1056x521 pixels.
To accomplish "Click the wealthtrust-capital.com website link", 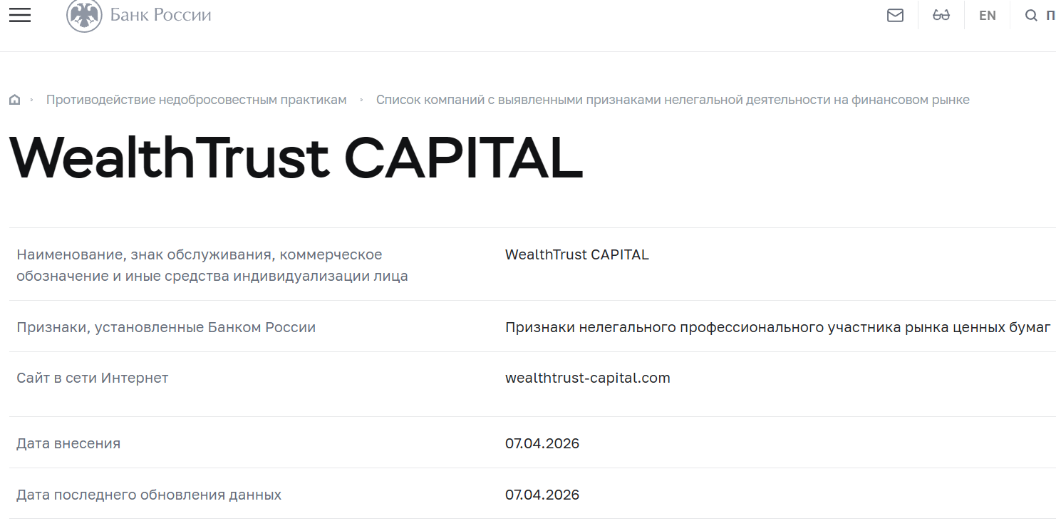I will (587, 378).
